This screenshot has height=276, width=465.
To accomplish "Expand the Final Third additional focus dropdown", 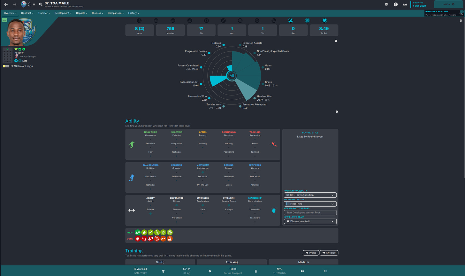I will click(x=310, y=204).
